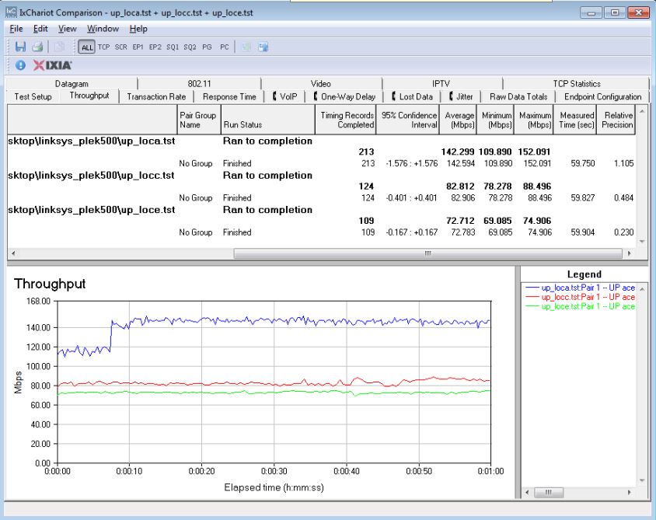Click the IxChariot title bar app icon
656x520 pixels.
[12, 12]
